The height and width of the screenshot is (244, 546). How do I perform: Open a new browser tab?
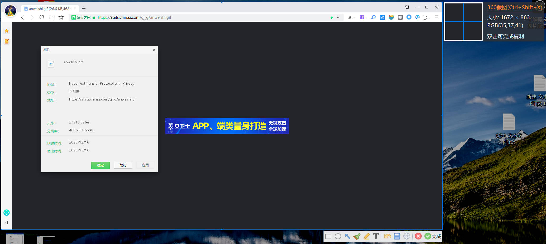click(84, 9)
